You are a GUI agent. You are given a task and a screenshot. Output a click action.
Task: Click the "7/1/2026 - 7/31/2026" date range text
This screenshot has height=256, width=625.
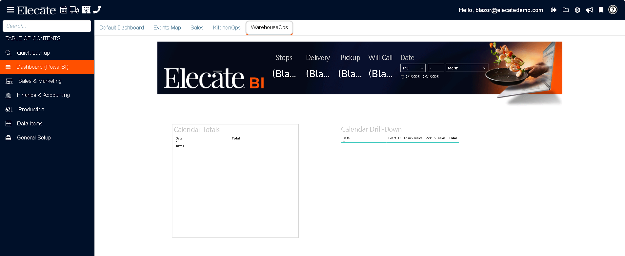click(422, 77)
